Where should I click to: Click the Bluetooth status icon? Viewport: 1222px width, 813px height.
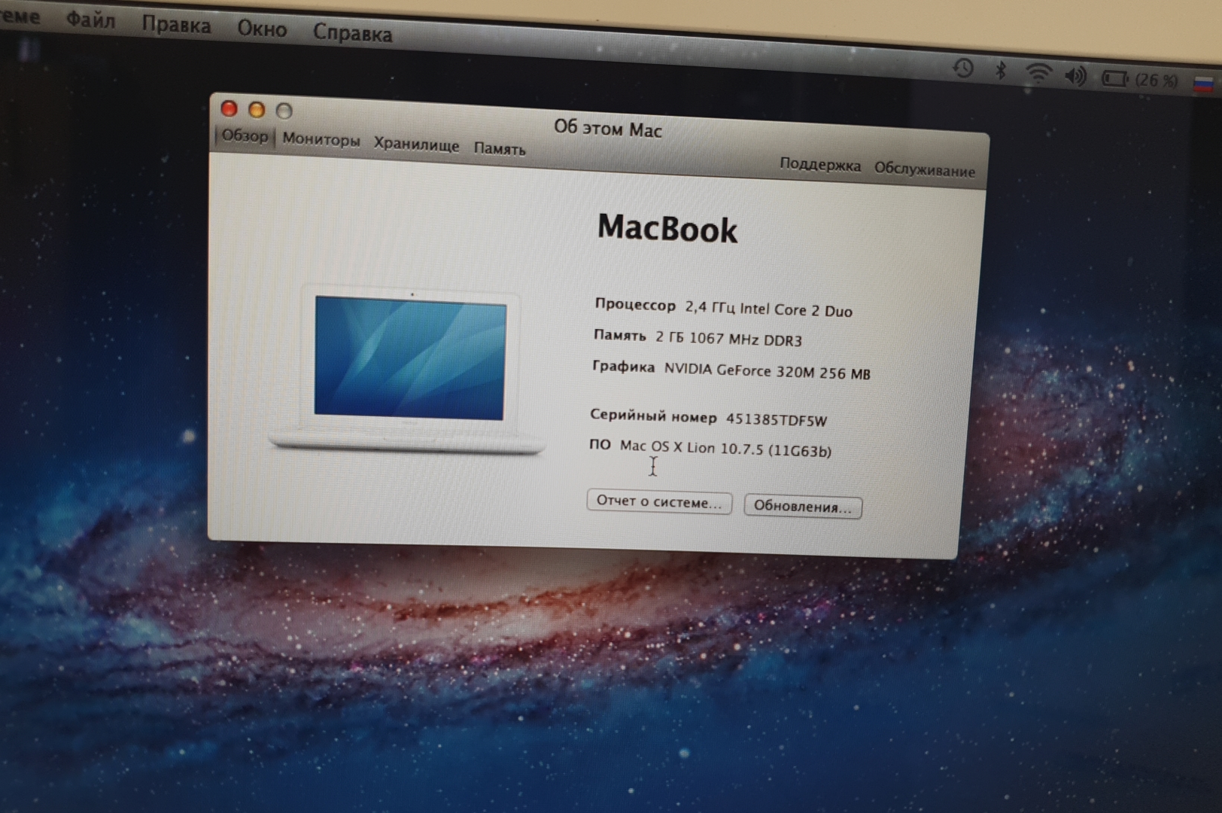click(x=1001, y=71)
